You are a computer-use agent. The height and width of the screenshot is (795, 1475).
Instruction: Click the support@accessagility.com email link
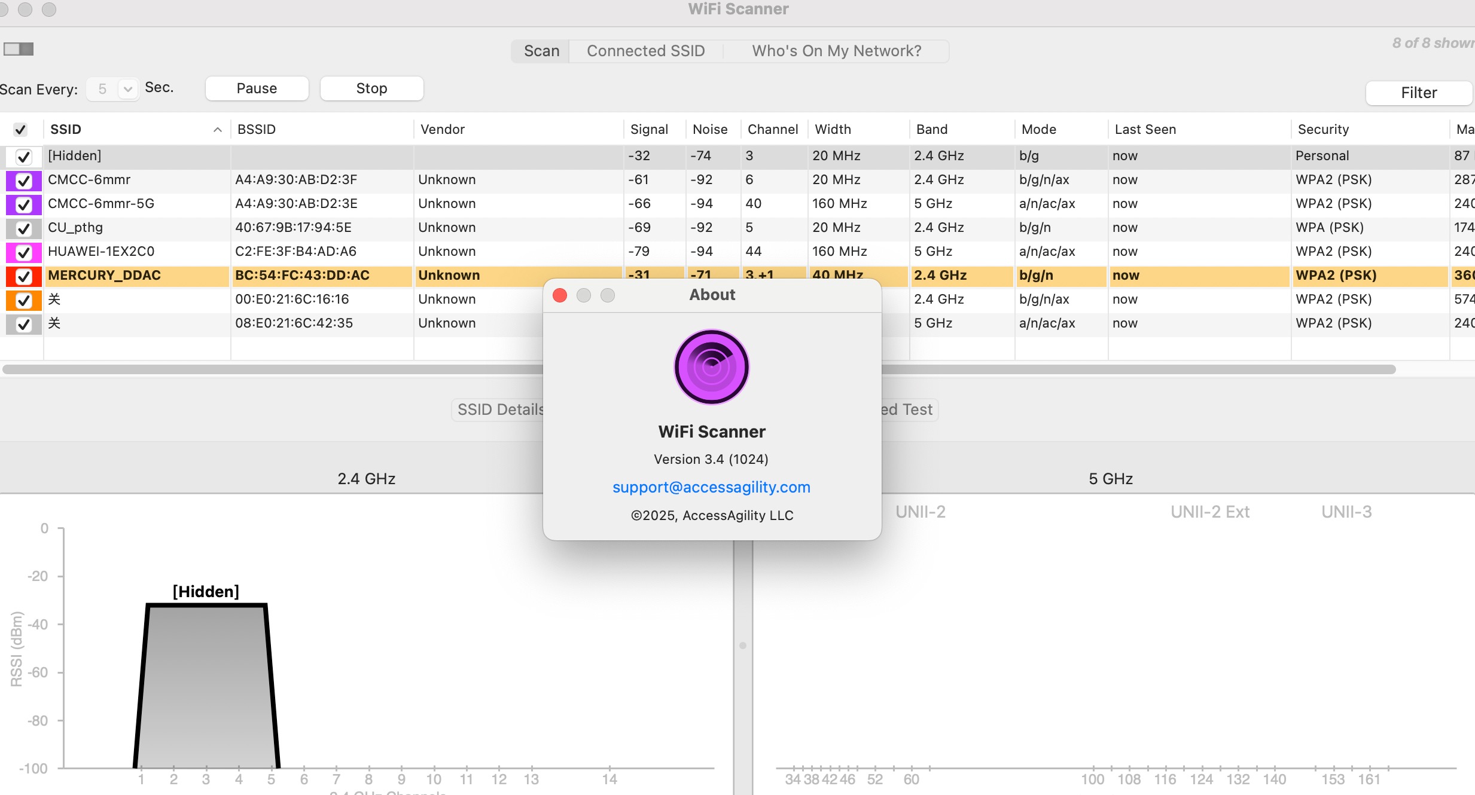tap(711, 487)
